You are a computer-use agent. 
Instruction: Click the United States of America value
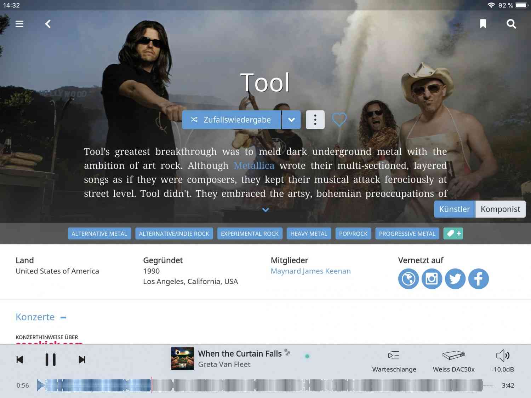pyautogui.click(x=57, y=271)
